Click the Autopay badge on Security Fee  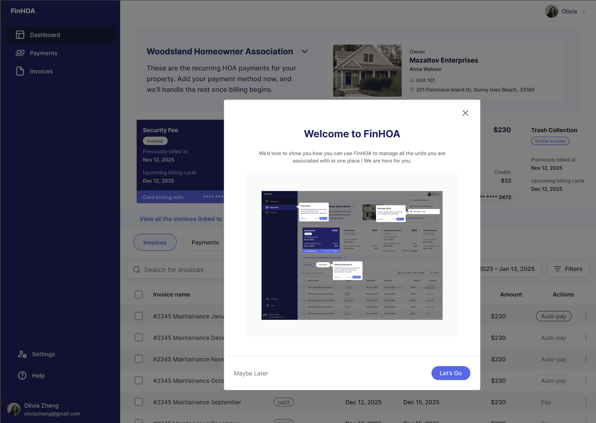coord(155,141)
